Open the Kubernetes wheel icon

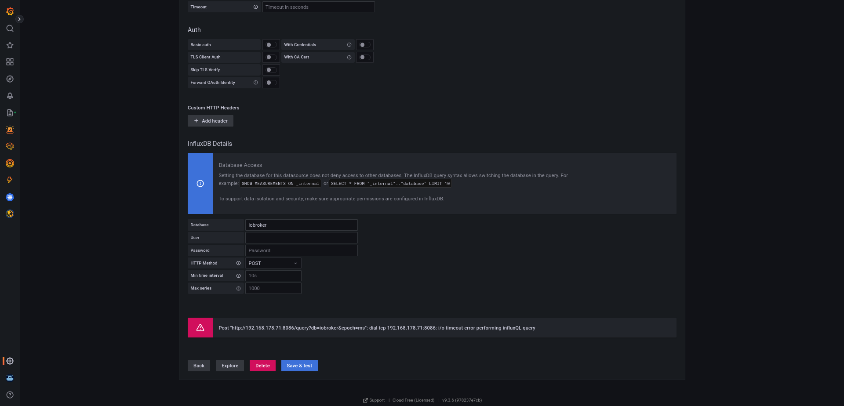click(10, 197)
